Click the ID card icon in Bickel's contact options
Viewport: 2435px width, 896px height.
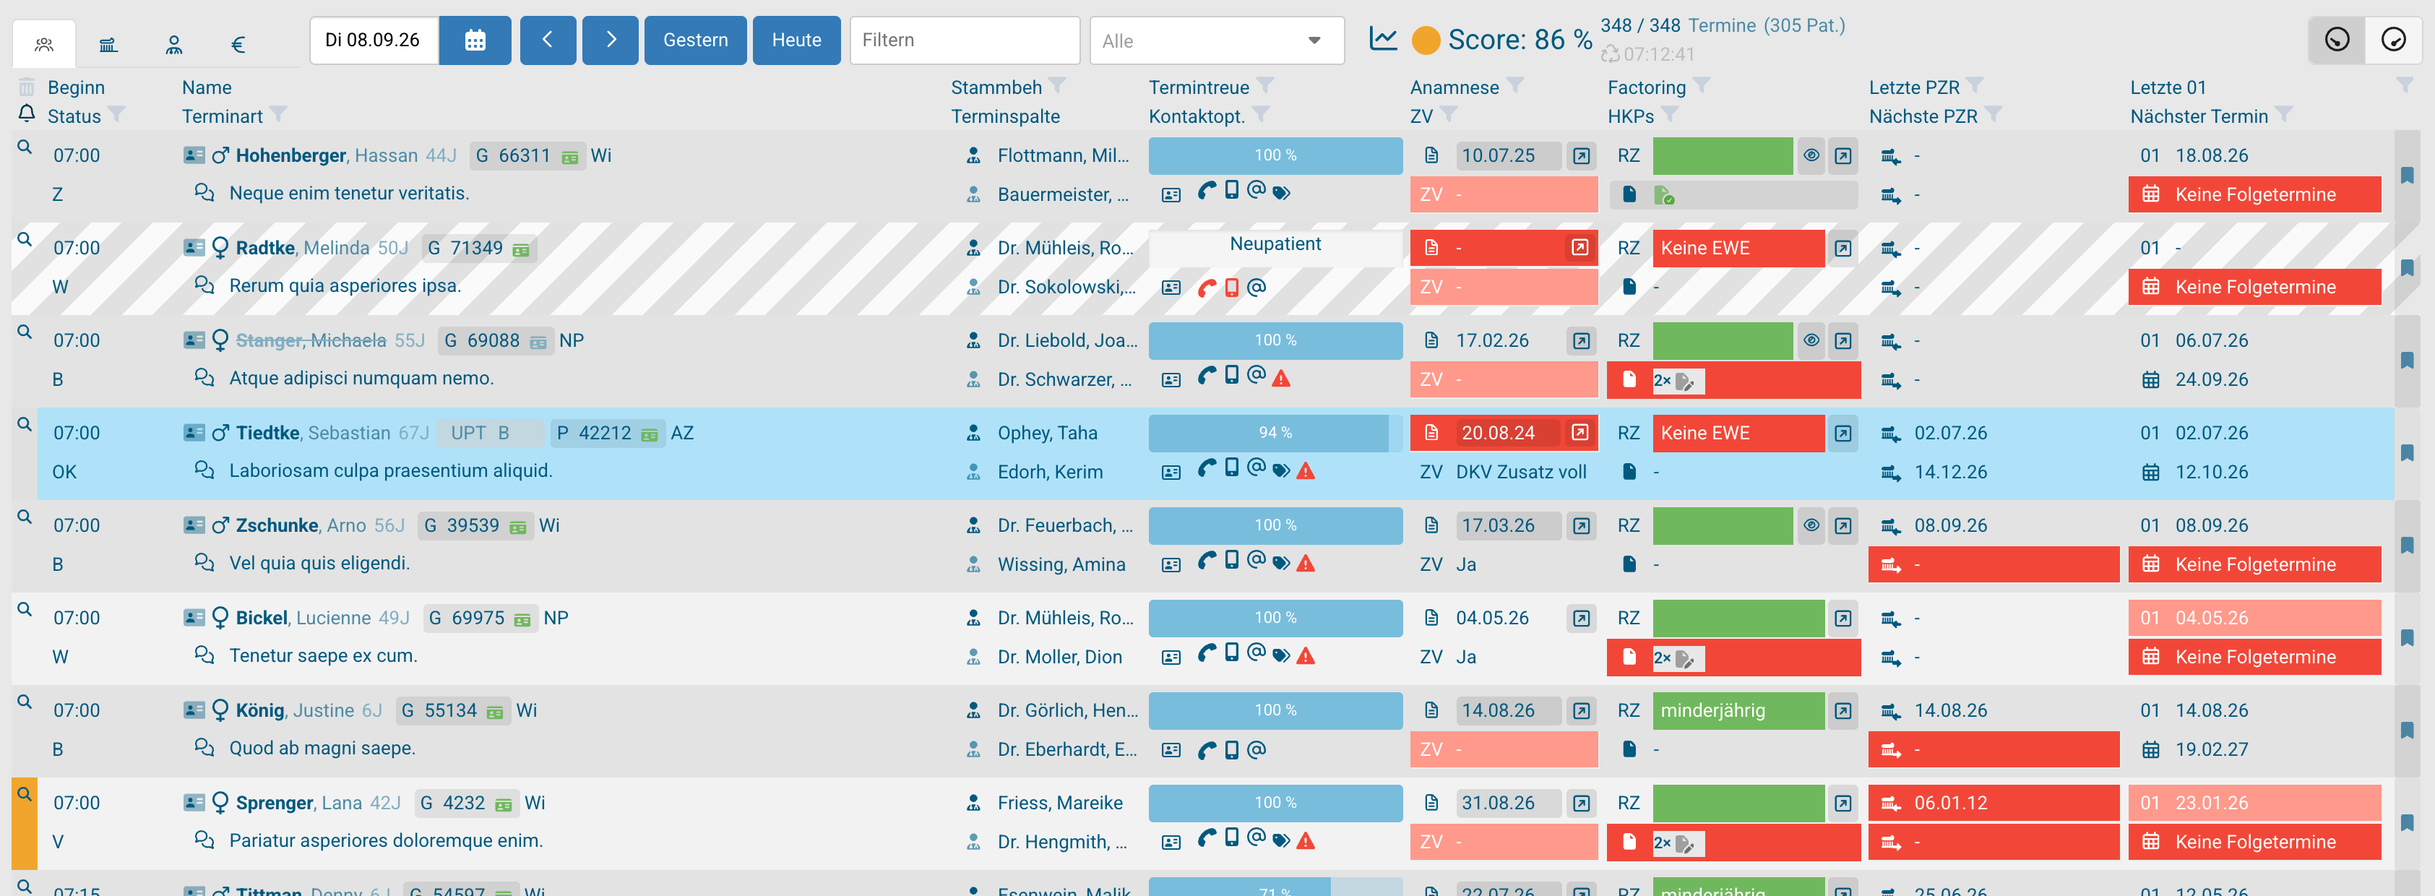(1171, 657)
